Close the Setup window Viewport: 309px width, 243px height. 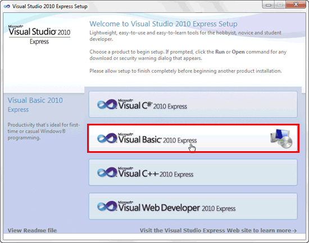pyautogui.click(x=296, y=4)
